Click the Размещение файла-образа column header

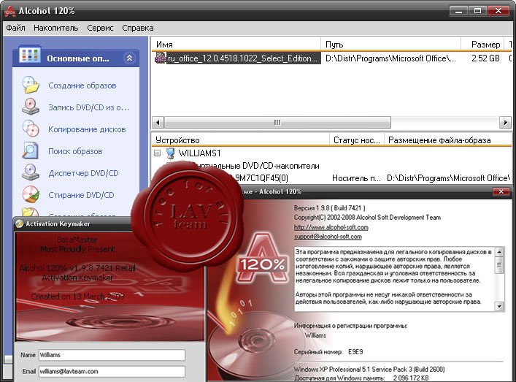(x=448, y=140)
